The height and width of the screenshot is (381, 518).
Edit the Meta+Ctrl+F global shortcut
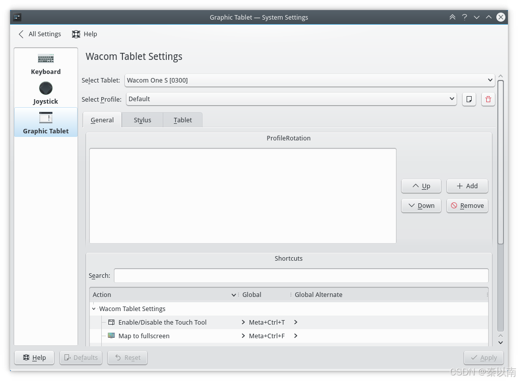[x=267, y=336]
